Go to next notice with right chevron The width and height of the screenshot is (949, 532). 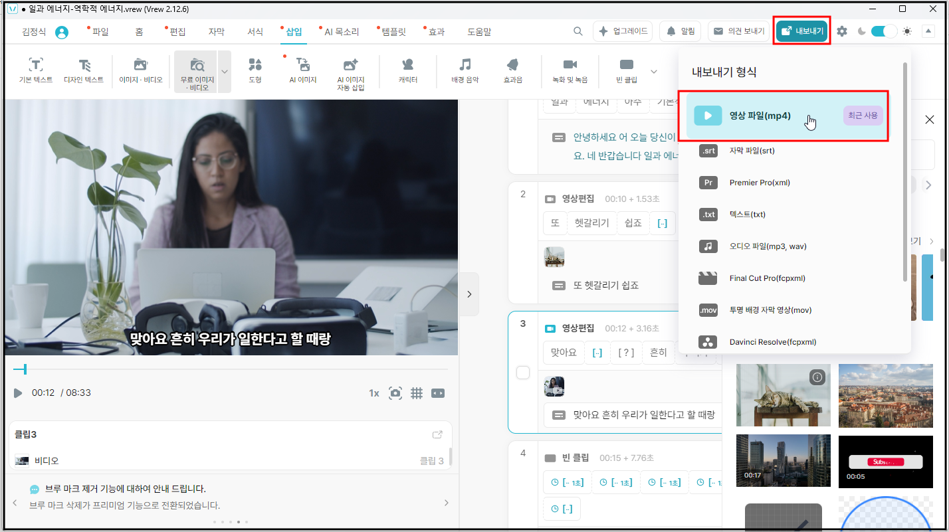(446, 503)
